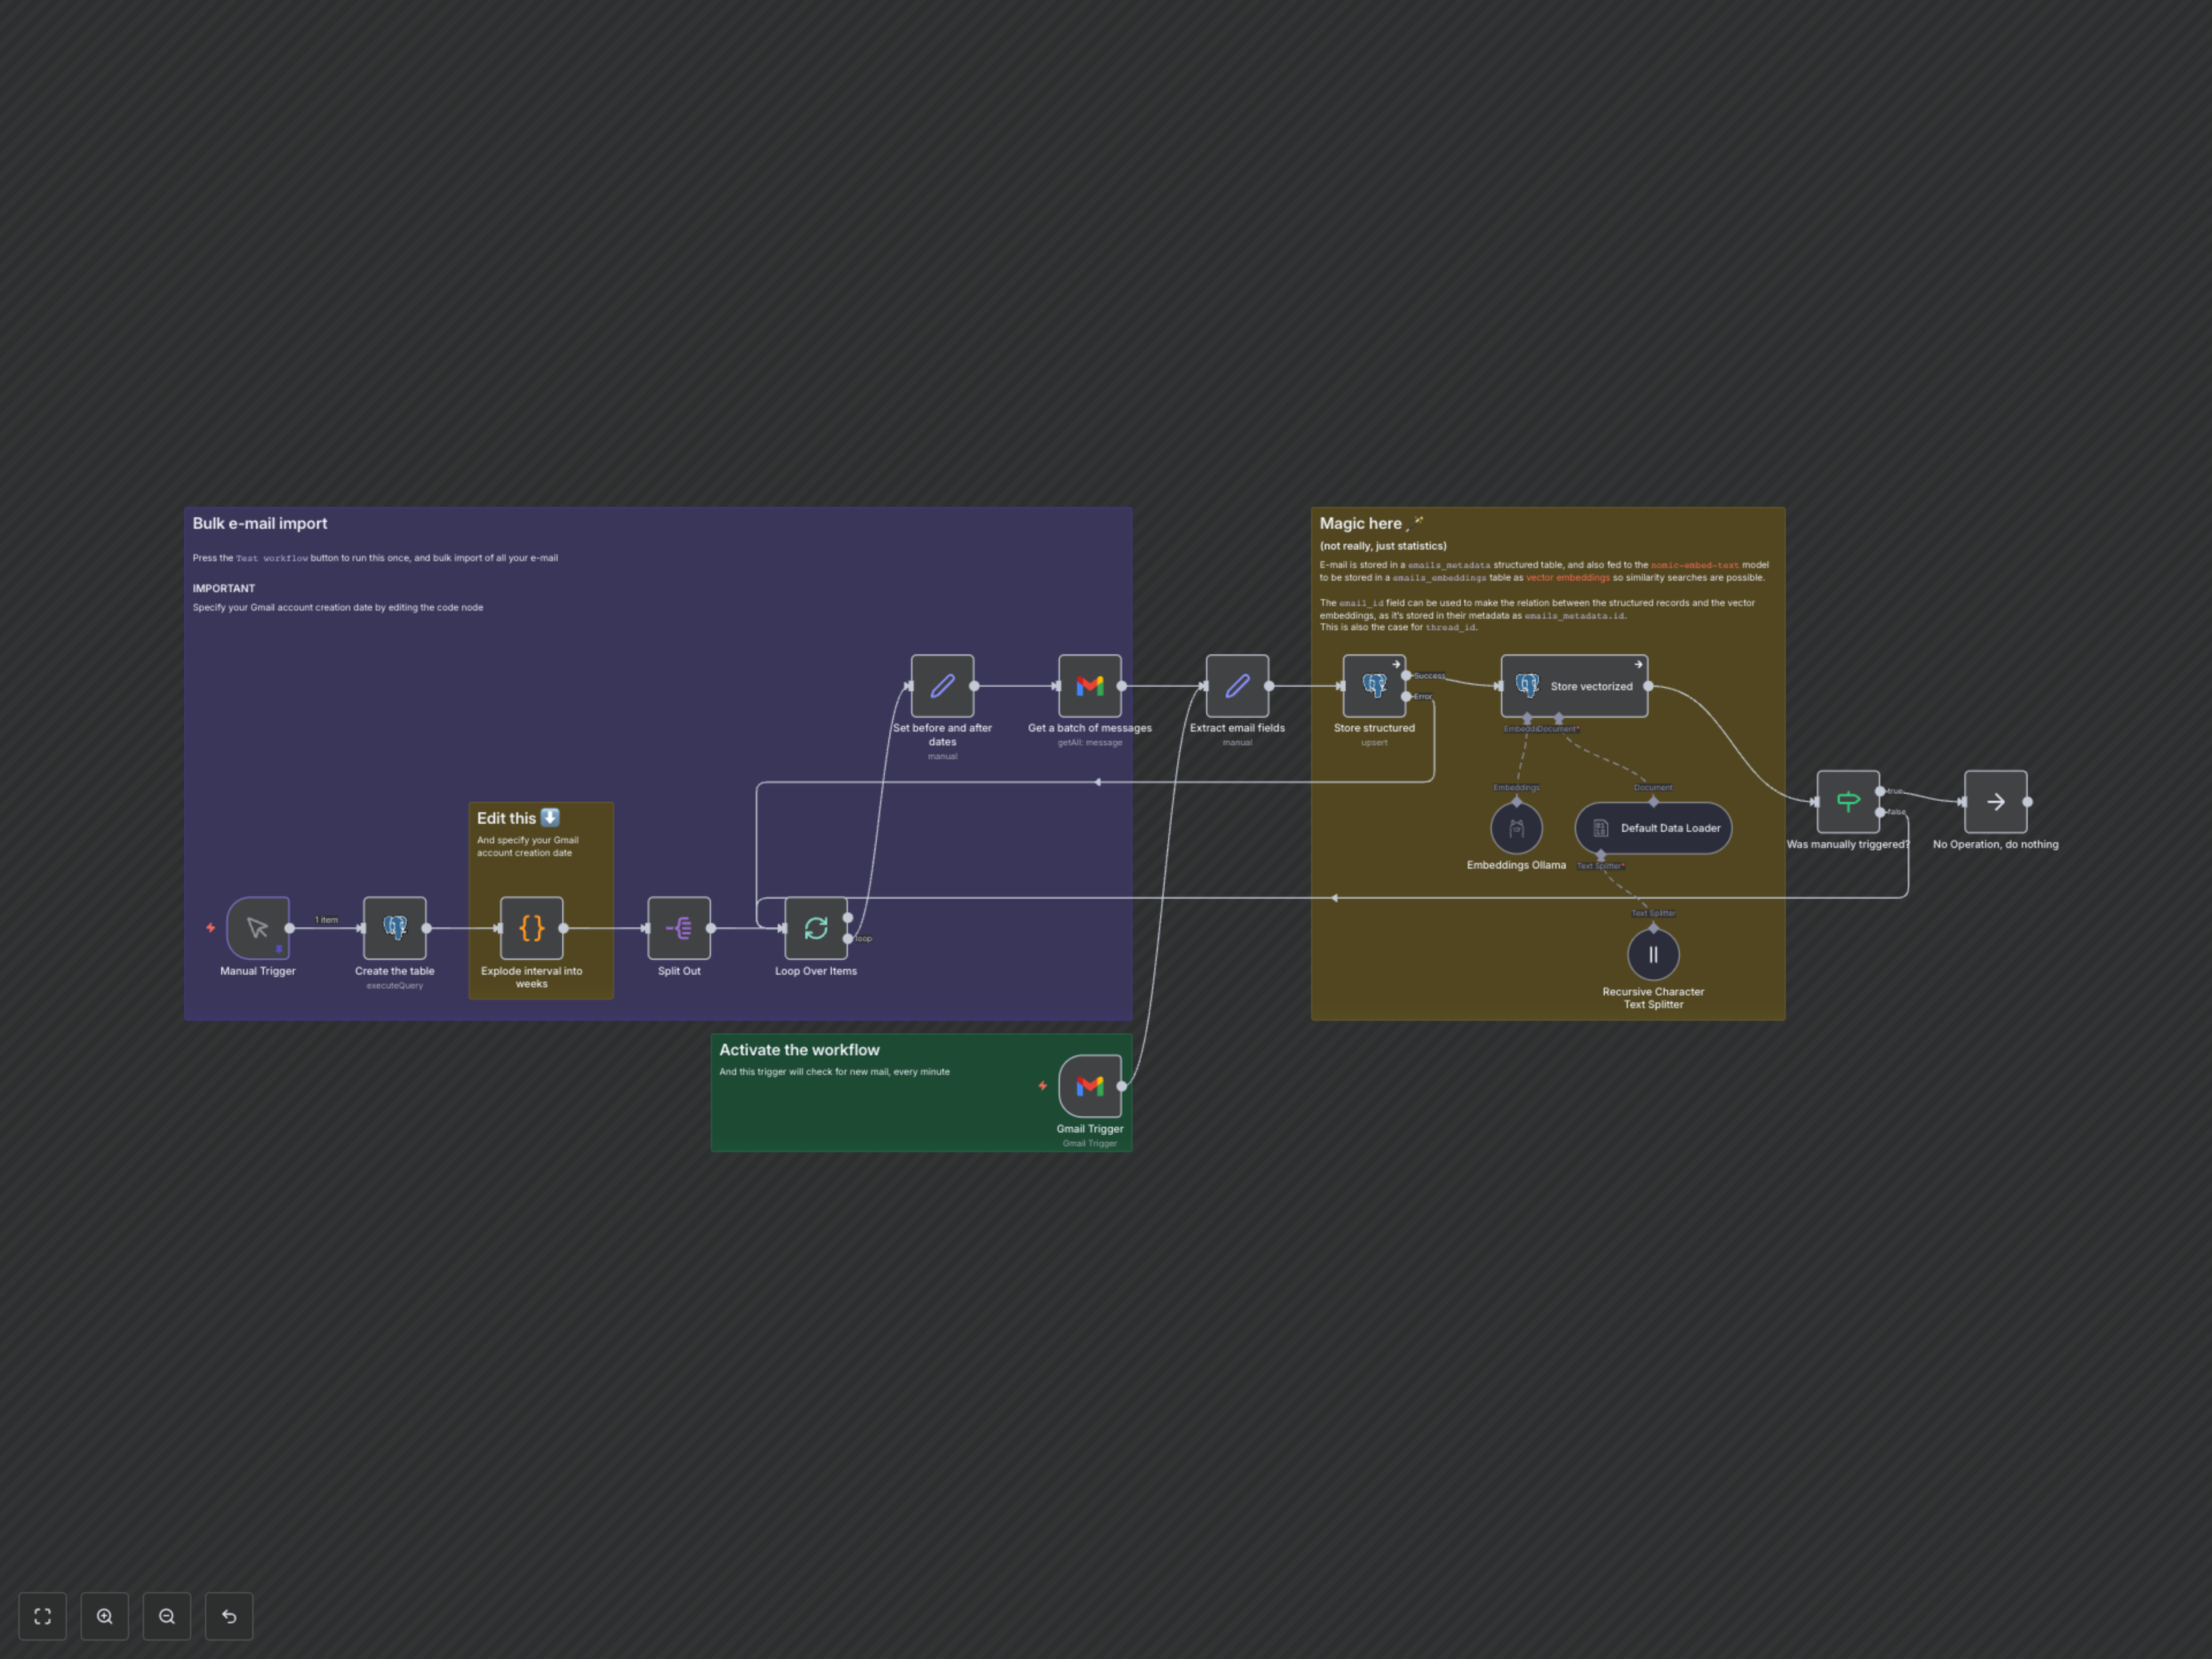Select the "Extract email fields" edit node

[1237, 686]
